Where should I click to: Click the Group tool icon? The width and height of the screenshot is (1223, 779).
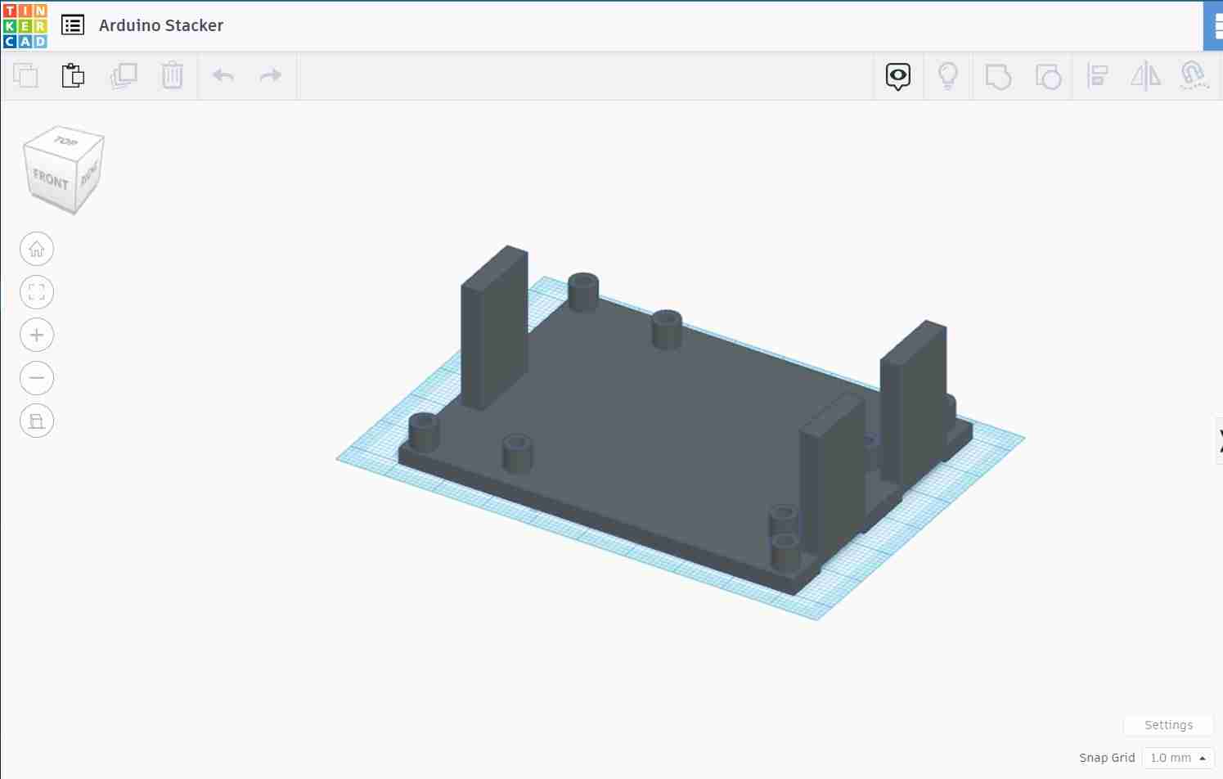(998, 75)
